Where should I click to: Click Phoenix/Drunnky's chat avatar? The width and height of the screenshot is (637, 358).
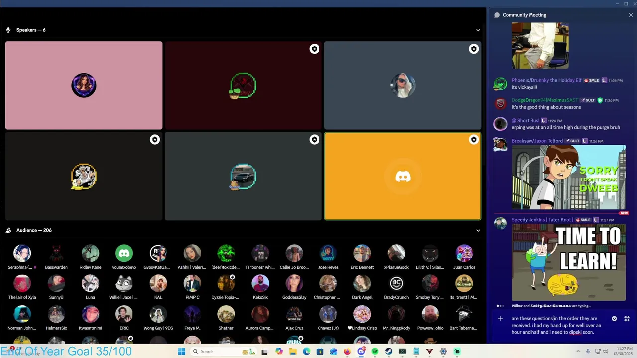coord(500,84)
